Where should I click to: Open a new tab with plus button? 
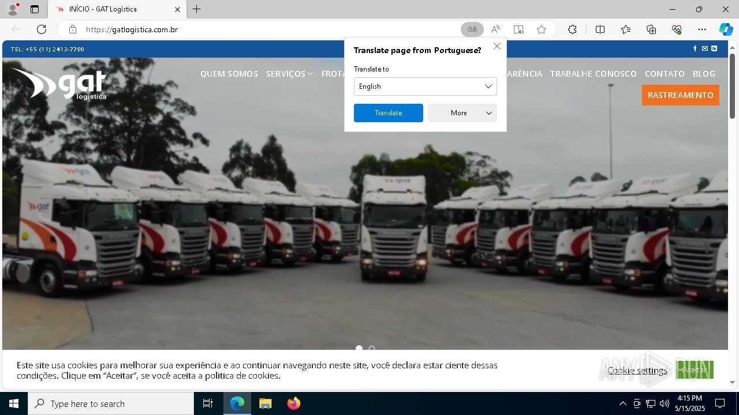click(x=197, y=9)
